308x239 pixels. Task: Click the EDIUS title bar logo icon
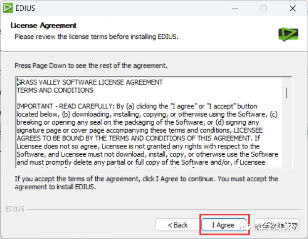(x=8, y=8)
